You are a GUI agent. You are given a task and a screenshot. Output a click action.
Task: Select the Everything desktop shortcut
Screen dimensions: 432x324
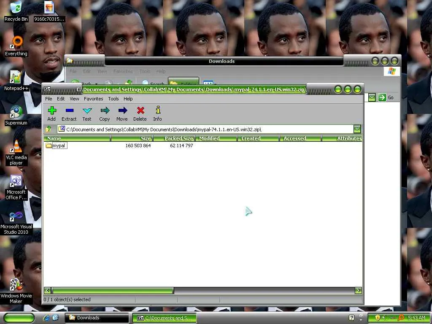[16, 46]
